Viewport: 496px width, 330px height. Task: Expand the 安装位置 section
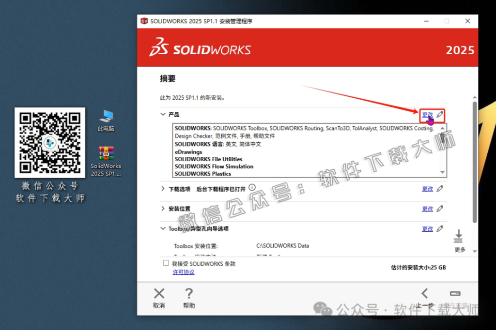point(164,209)
